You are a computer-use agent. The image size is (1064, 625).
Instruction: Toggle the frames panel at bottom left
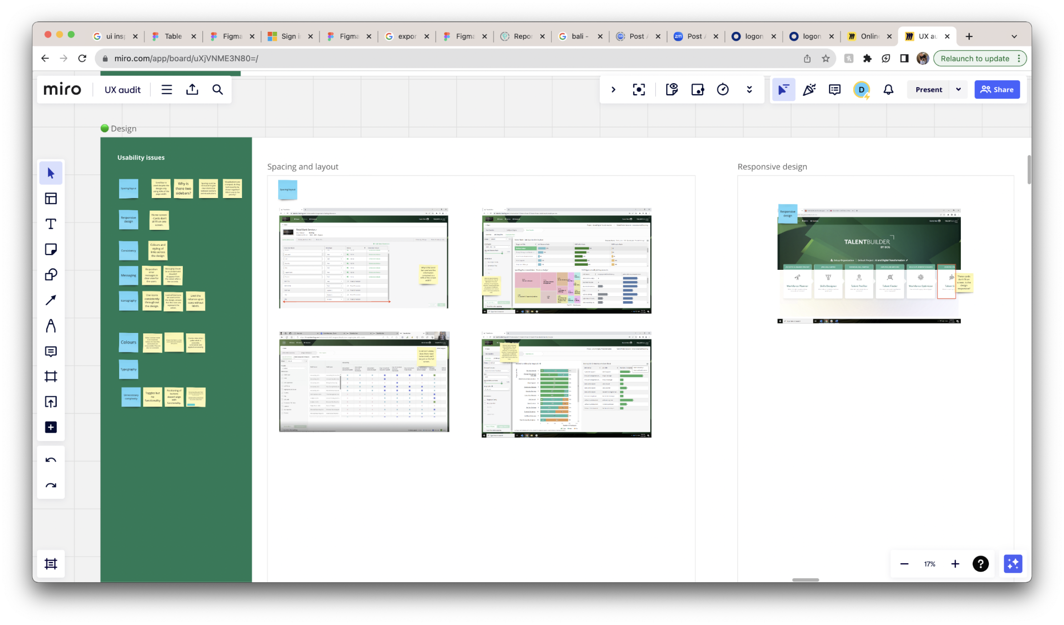[51, 564]
